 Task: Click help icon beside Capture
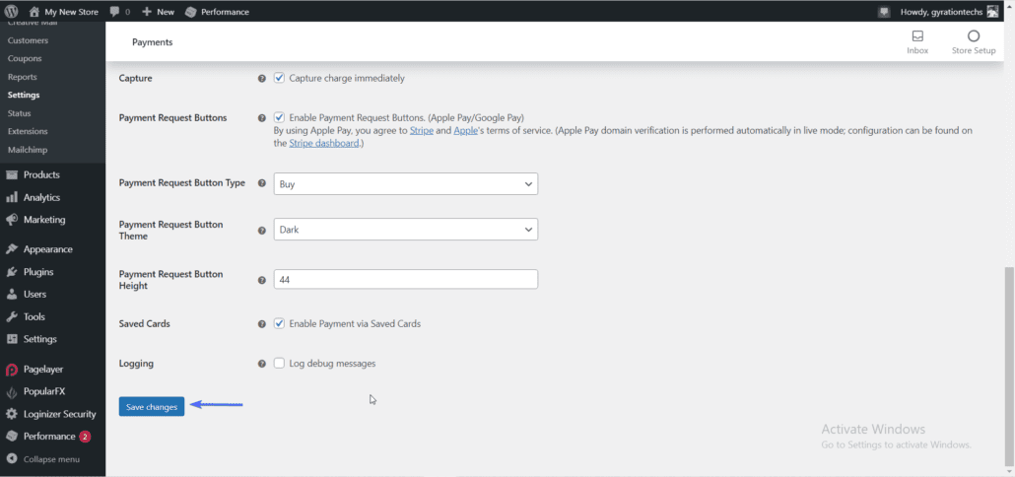(x=261, y=78)
